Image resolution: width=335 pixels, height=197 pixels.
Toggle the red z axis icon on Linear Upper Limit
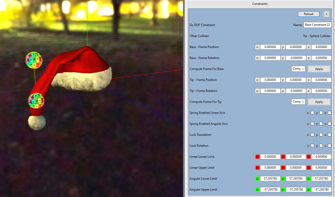click(x=308, y=168)
